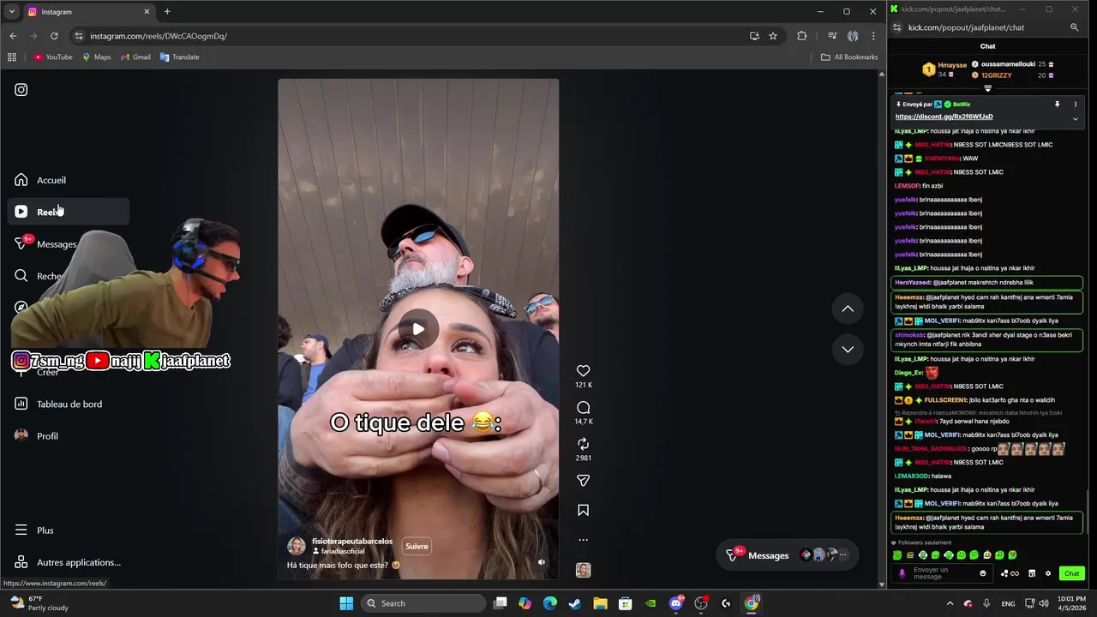Click the Suivre button on reel
The image size is (1097, 617).
pos(417,547)
